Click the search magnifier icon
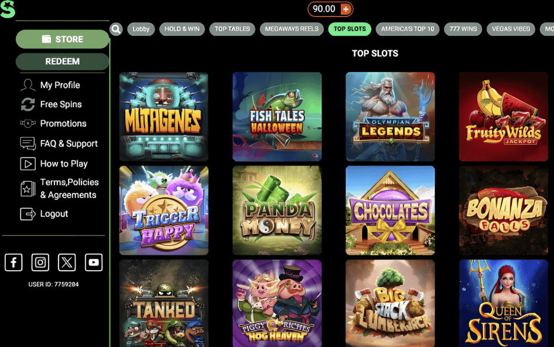 (x=116, y=29)
